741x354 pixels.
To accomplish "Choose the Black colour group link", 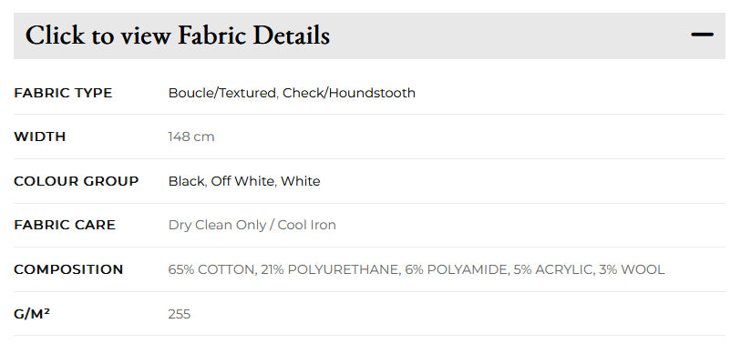I will click(x=186, y=181).
